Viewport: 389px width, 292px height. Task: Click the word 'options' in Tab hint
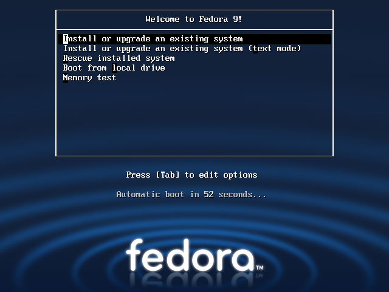tap(240, 175)
